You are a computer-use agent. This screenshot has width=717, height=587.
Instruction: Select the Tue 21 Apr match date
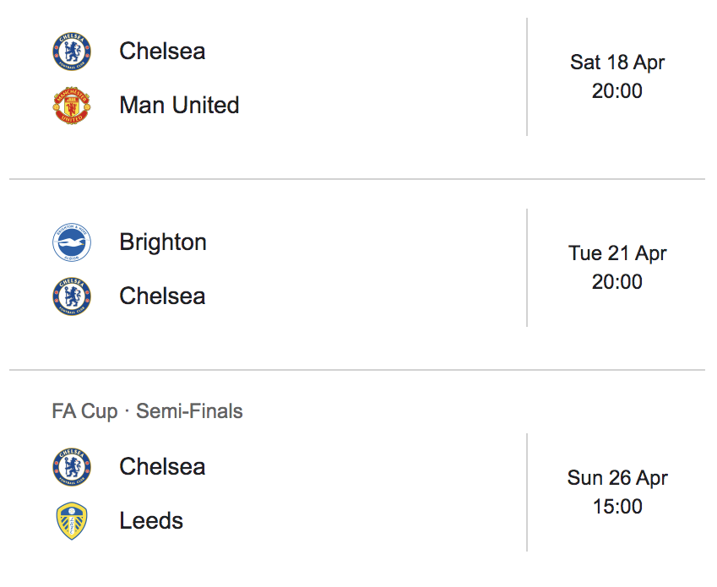tap(617, 253)
